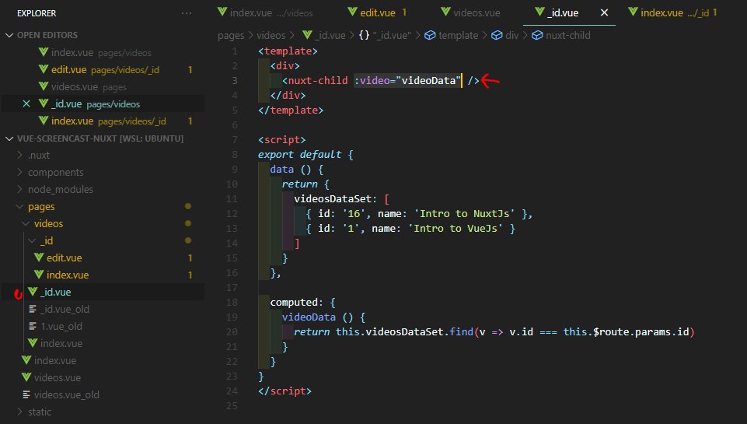Click the videos breadcrumb segment
747x424 pixels.
(271, 36)
